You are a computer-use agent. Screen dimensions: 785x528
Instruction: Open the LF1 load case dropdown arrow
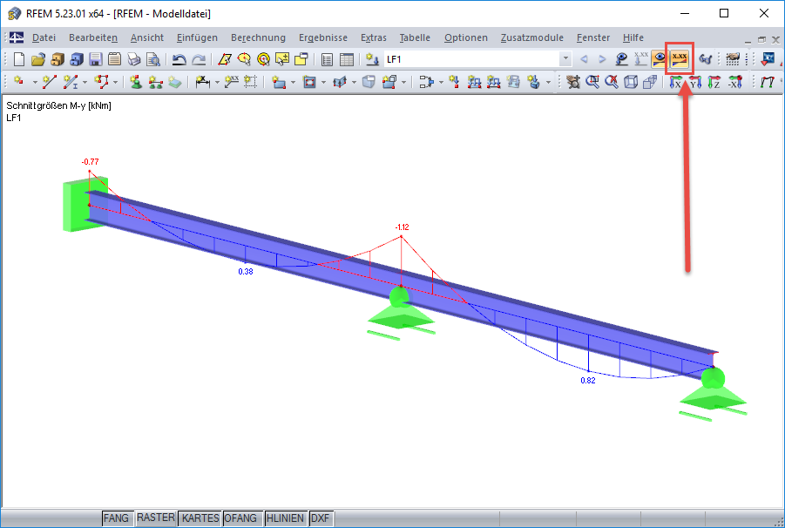(565, 59)
